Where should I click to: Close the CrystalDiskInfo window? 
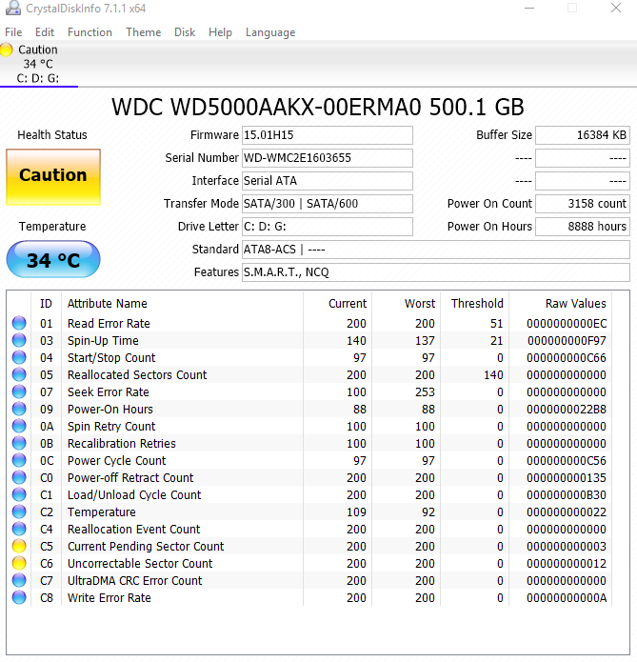click(616, 8)
